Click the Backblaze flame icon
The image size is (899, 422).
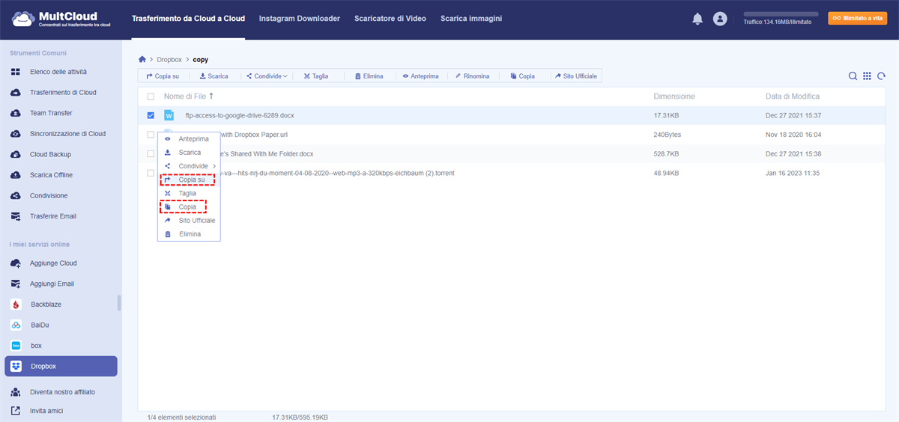[x=16, y=305]
